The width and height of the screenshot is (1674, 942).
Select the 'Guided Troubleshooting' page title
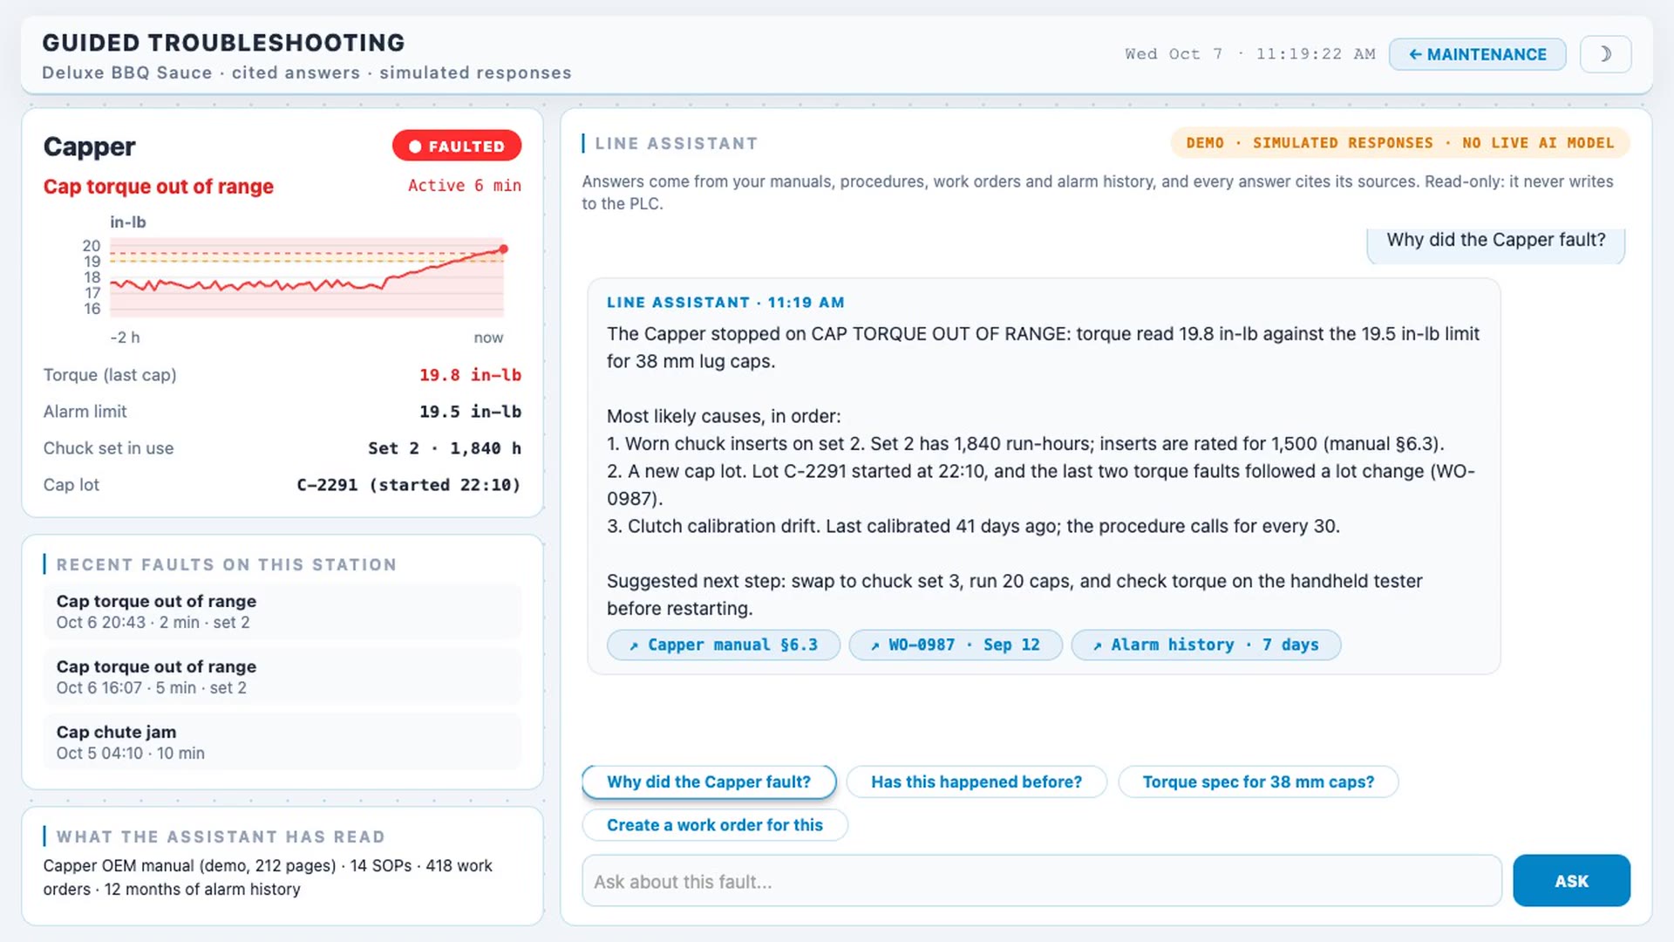223,43
